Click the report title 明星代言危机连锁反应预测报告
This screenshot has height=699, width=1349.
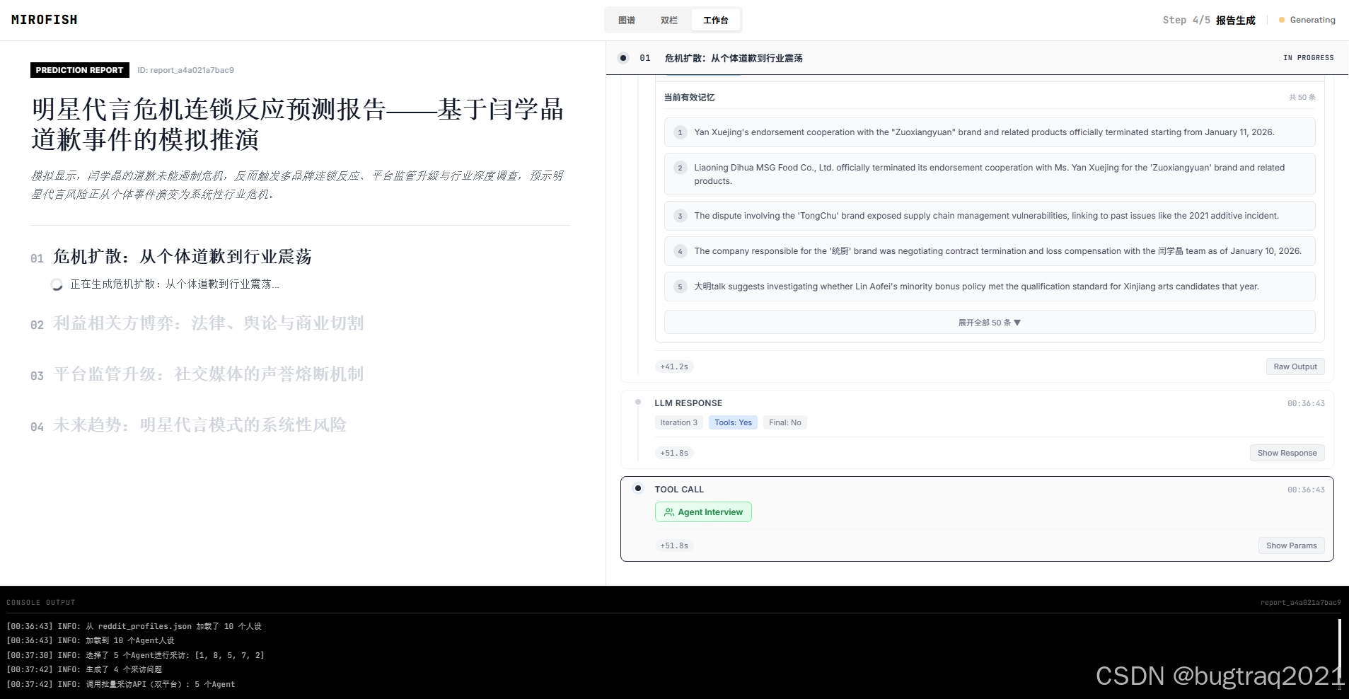click(298, 125)
